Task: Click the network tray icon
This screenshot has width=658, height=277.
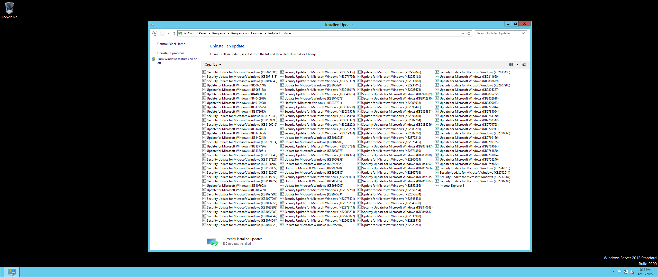Action: point(626,272)
